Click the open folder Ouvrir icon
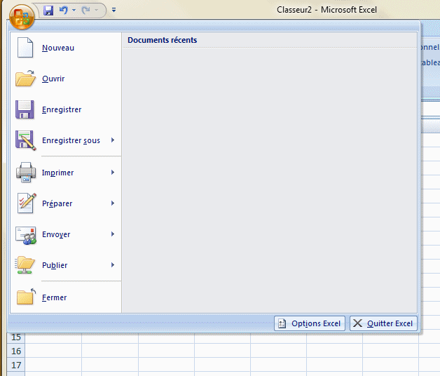The image size is (440, 376). point(25,79)
